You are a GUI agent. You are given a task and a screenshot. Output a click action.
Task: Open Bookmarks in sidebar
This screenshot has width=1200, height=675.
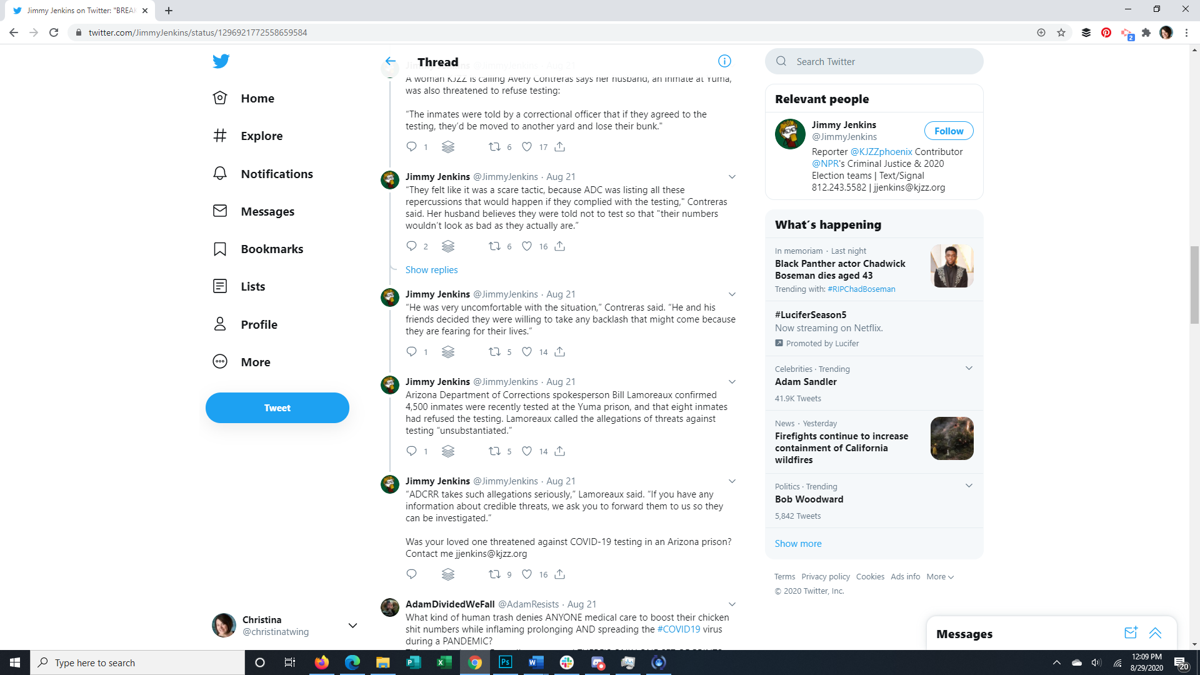[271, 249]
